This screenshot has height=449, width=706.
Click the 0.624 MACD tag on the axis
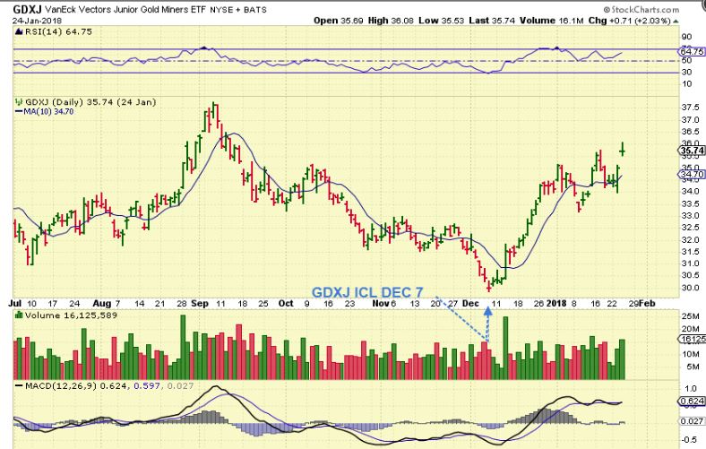(692, 401)
